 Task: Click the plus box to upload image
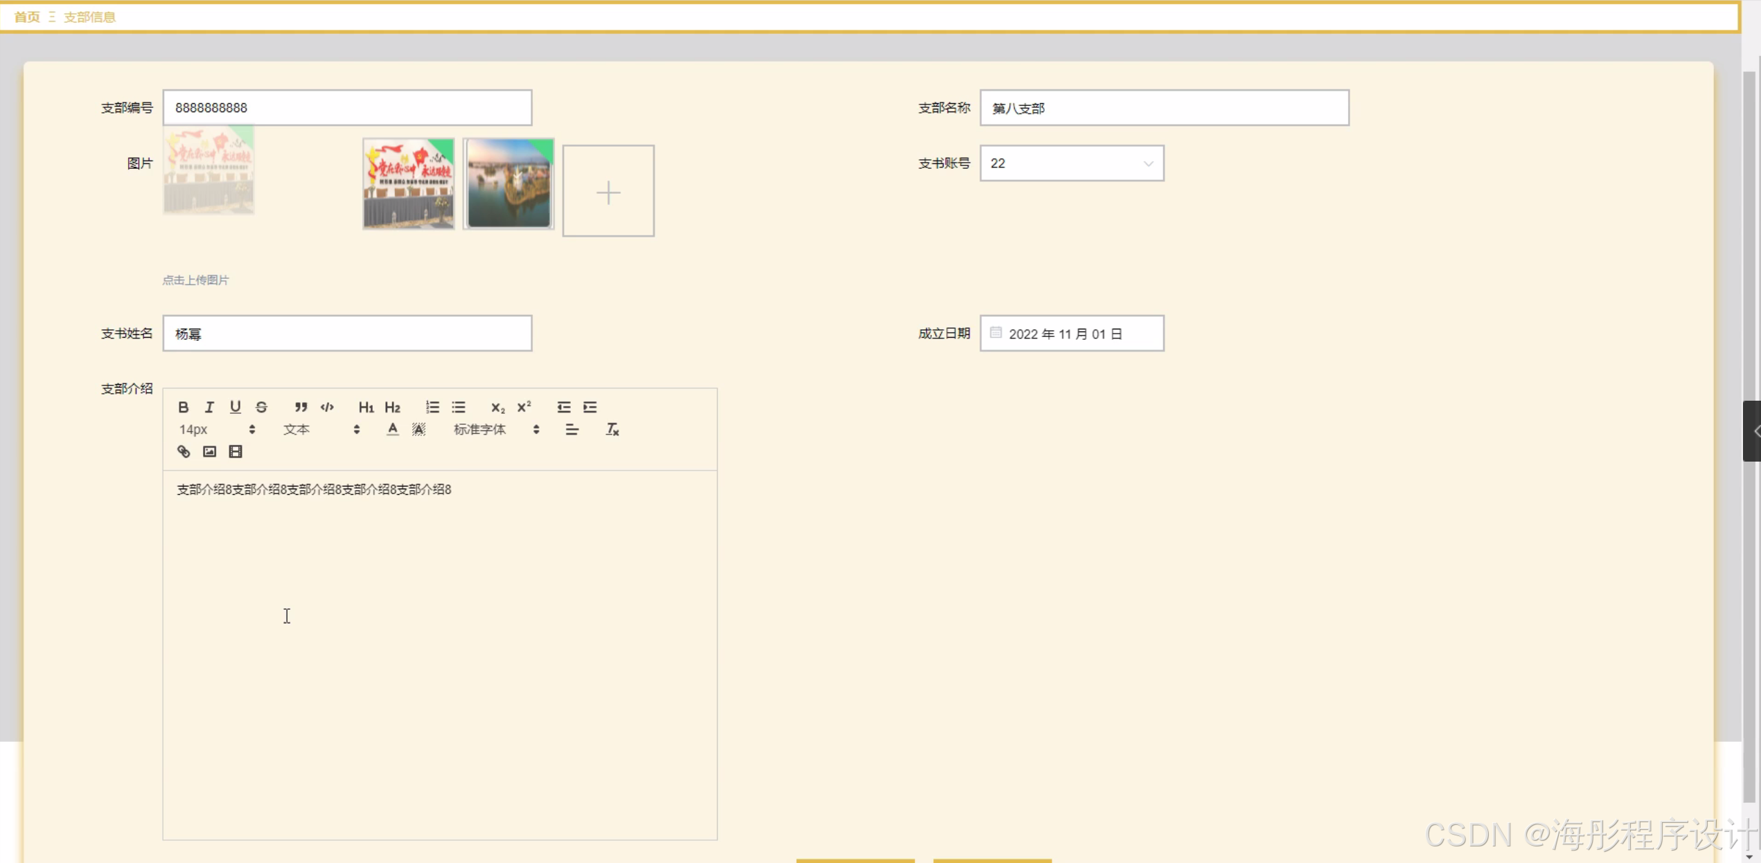(608, 191)
